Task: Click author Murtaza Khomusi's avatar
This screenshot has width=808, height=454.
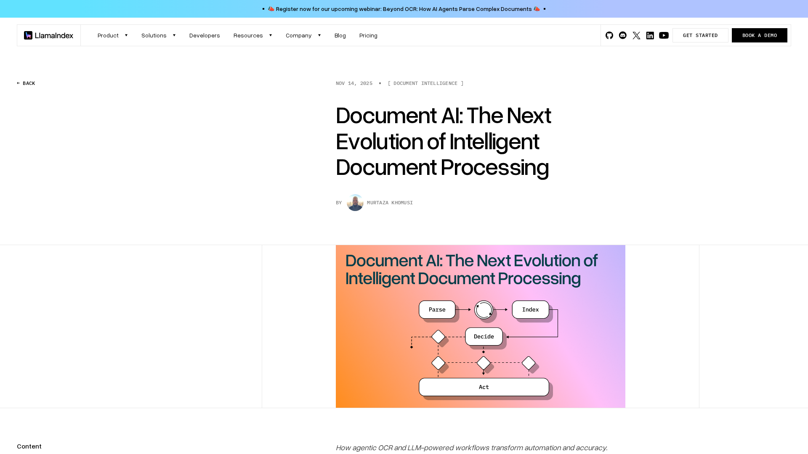Action: tap(355, 203)
